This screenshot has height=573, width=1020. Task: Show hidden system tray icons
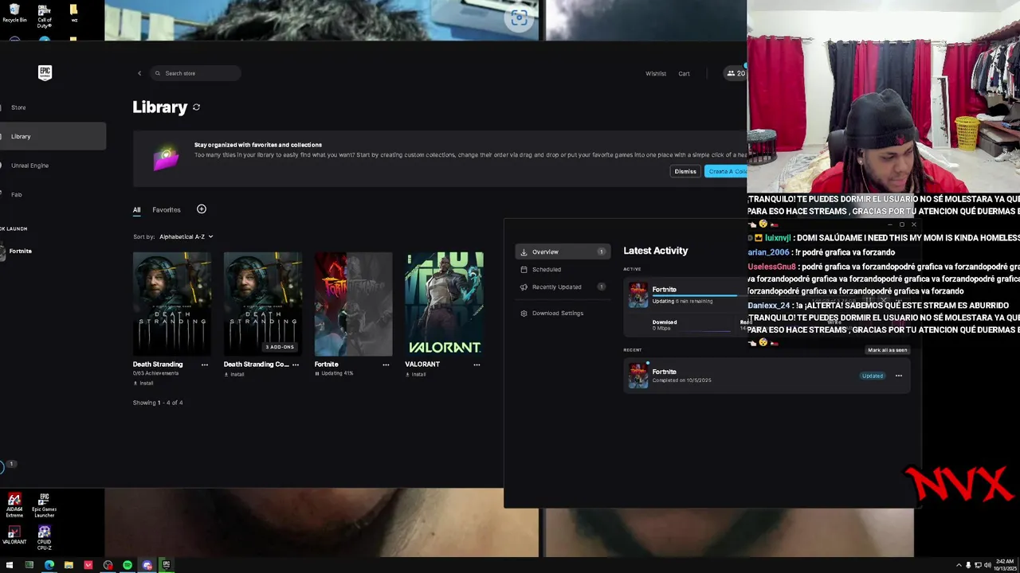[959, 565]
